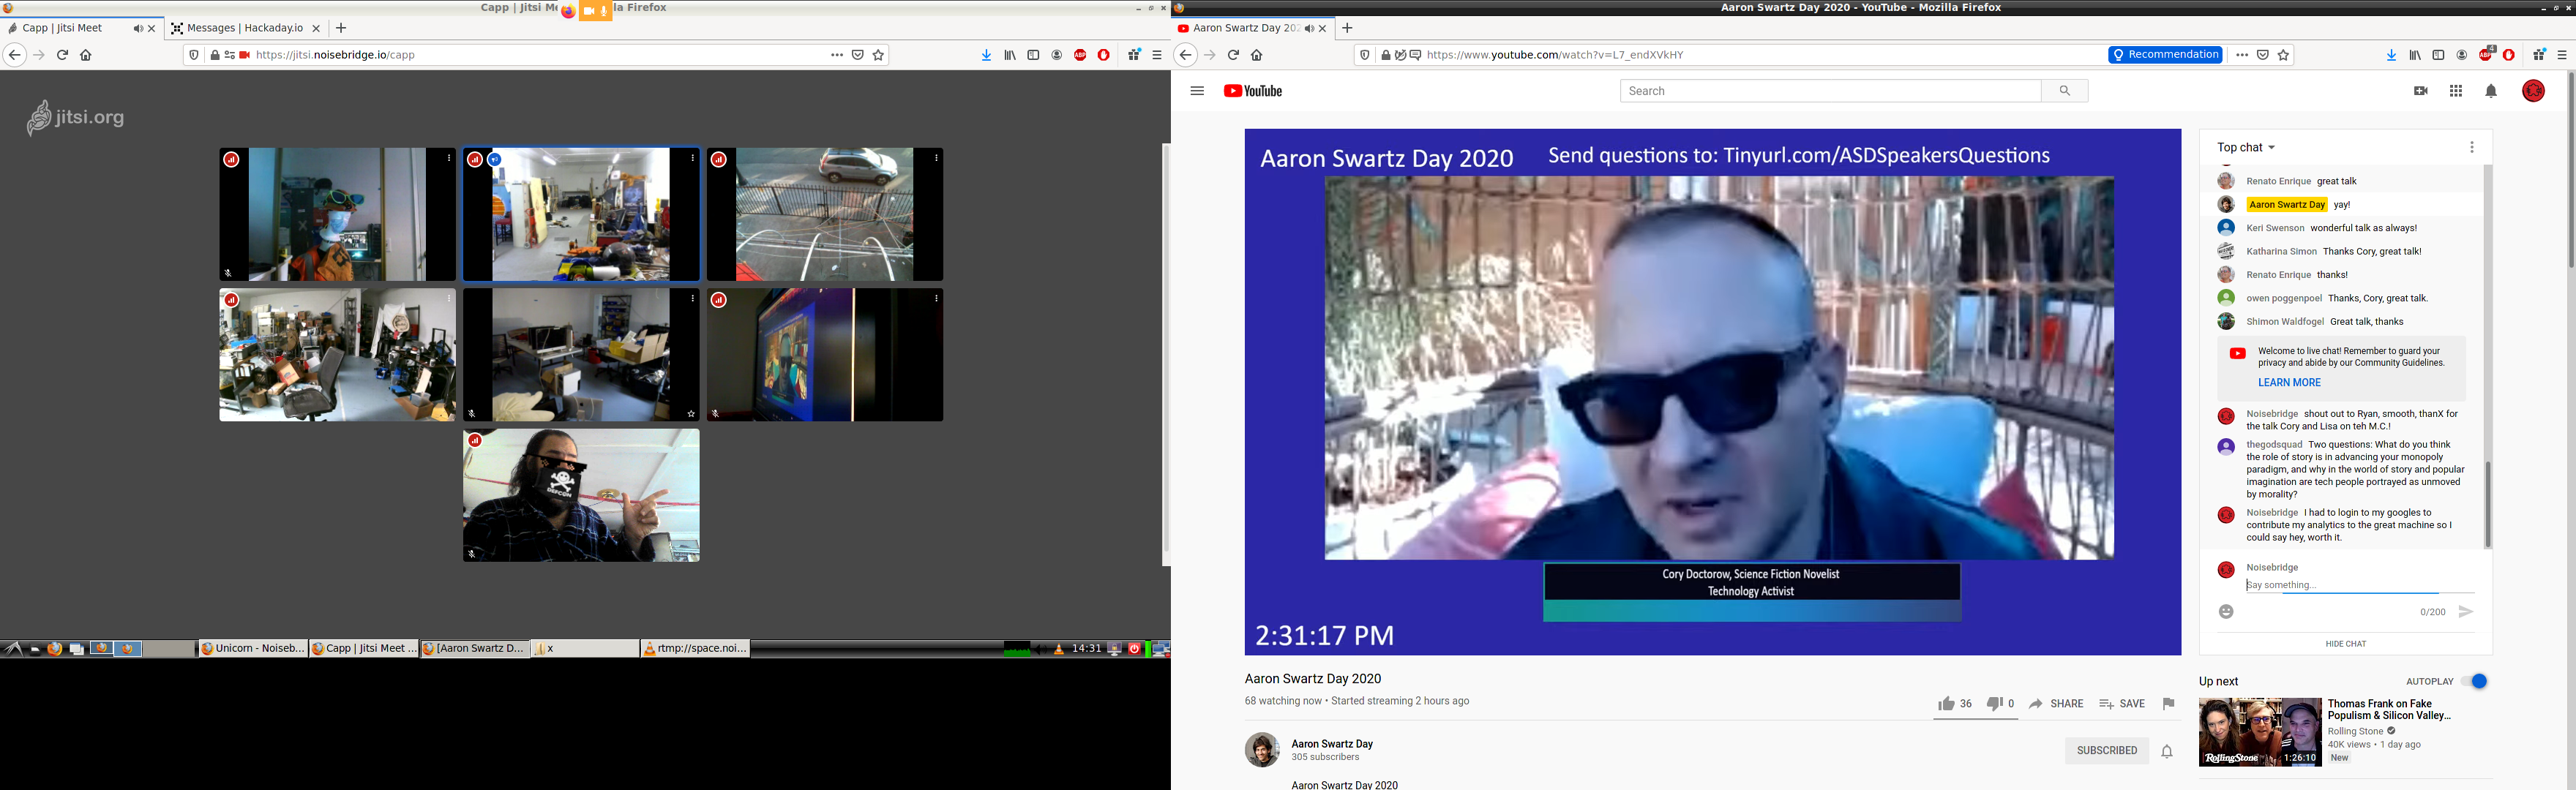Open the live chat three-dot options menu
2576x790 pixels.
[2472, 147]
